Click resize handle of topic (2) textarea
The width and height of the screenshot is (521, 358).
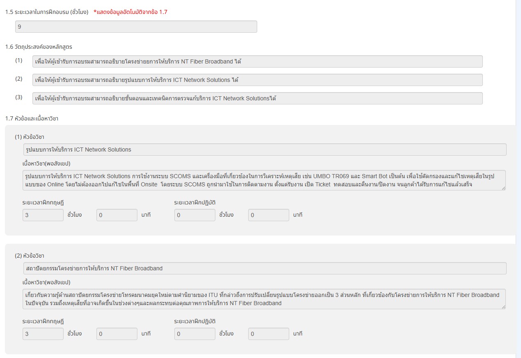(x=503, y=307)
